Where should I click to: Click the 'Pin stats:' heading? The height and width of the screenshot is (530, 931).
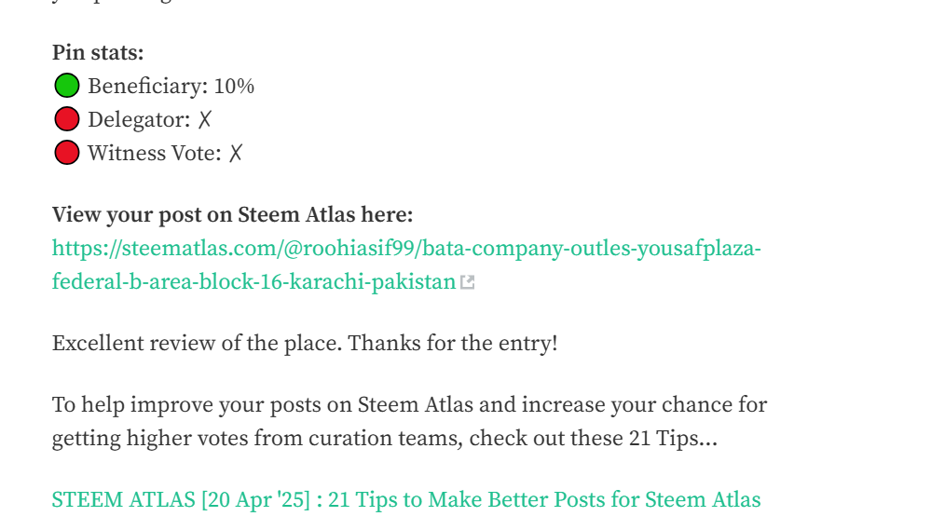coord(98,53)
